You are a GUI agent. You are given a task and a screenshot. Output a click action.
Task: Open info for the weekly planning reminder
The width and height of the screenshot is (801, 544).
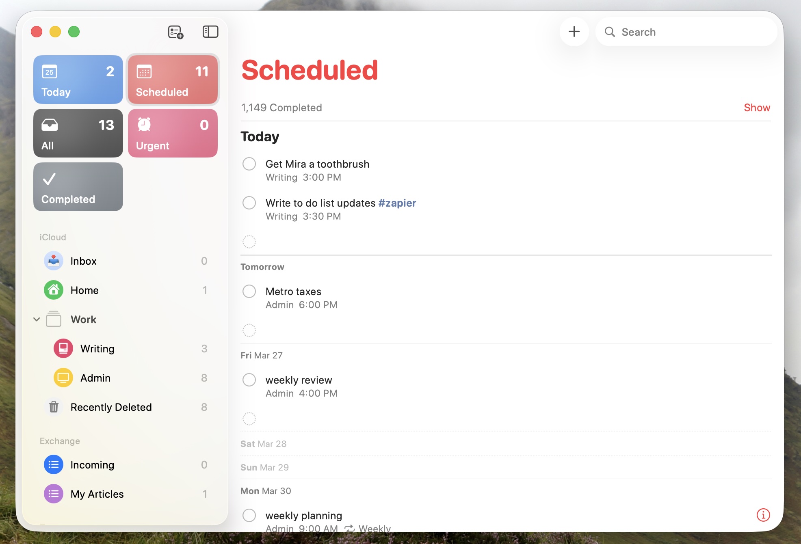coord(763,515)
